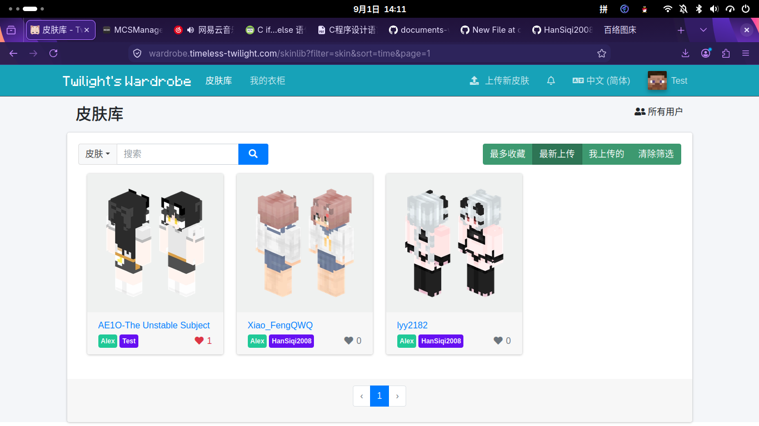Open browser downloads panel
The height and width of the screenshot is (426, 759).
coord(685,54)
